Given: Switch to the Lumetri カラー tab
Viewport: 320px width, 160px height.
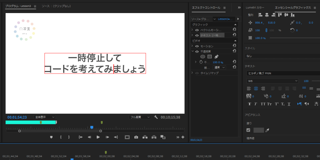Looking at the screenshot, I should click(x=255, y=8).
